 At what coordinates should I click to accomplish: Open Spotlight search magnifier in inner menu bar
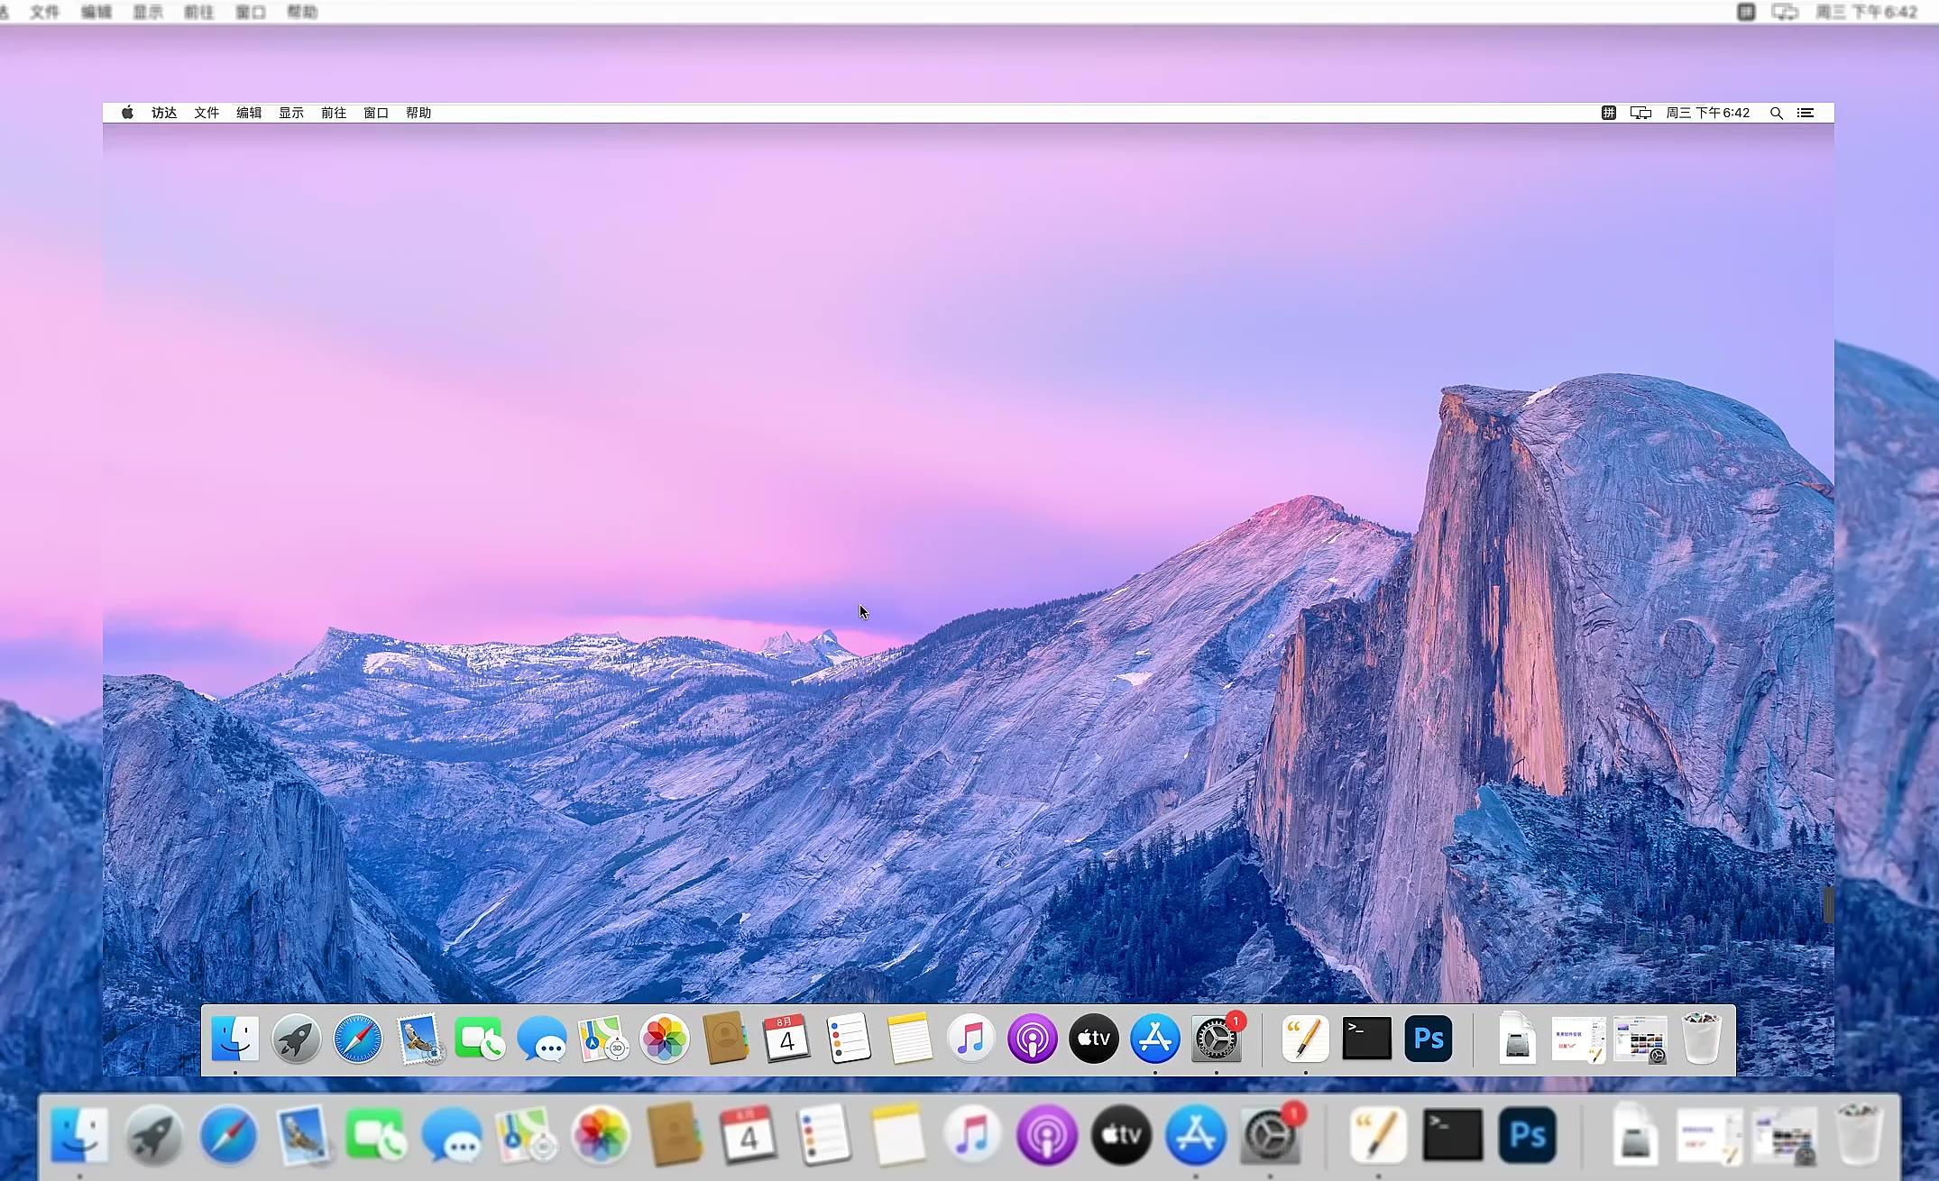pos(1776,113)
